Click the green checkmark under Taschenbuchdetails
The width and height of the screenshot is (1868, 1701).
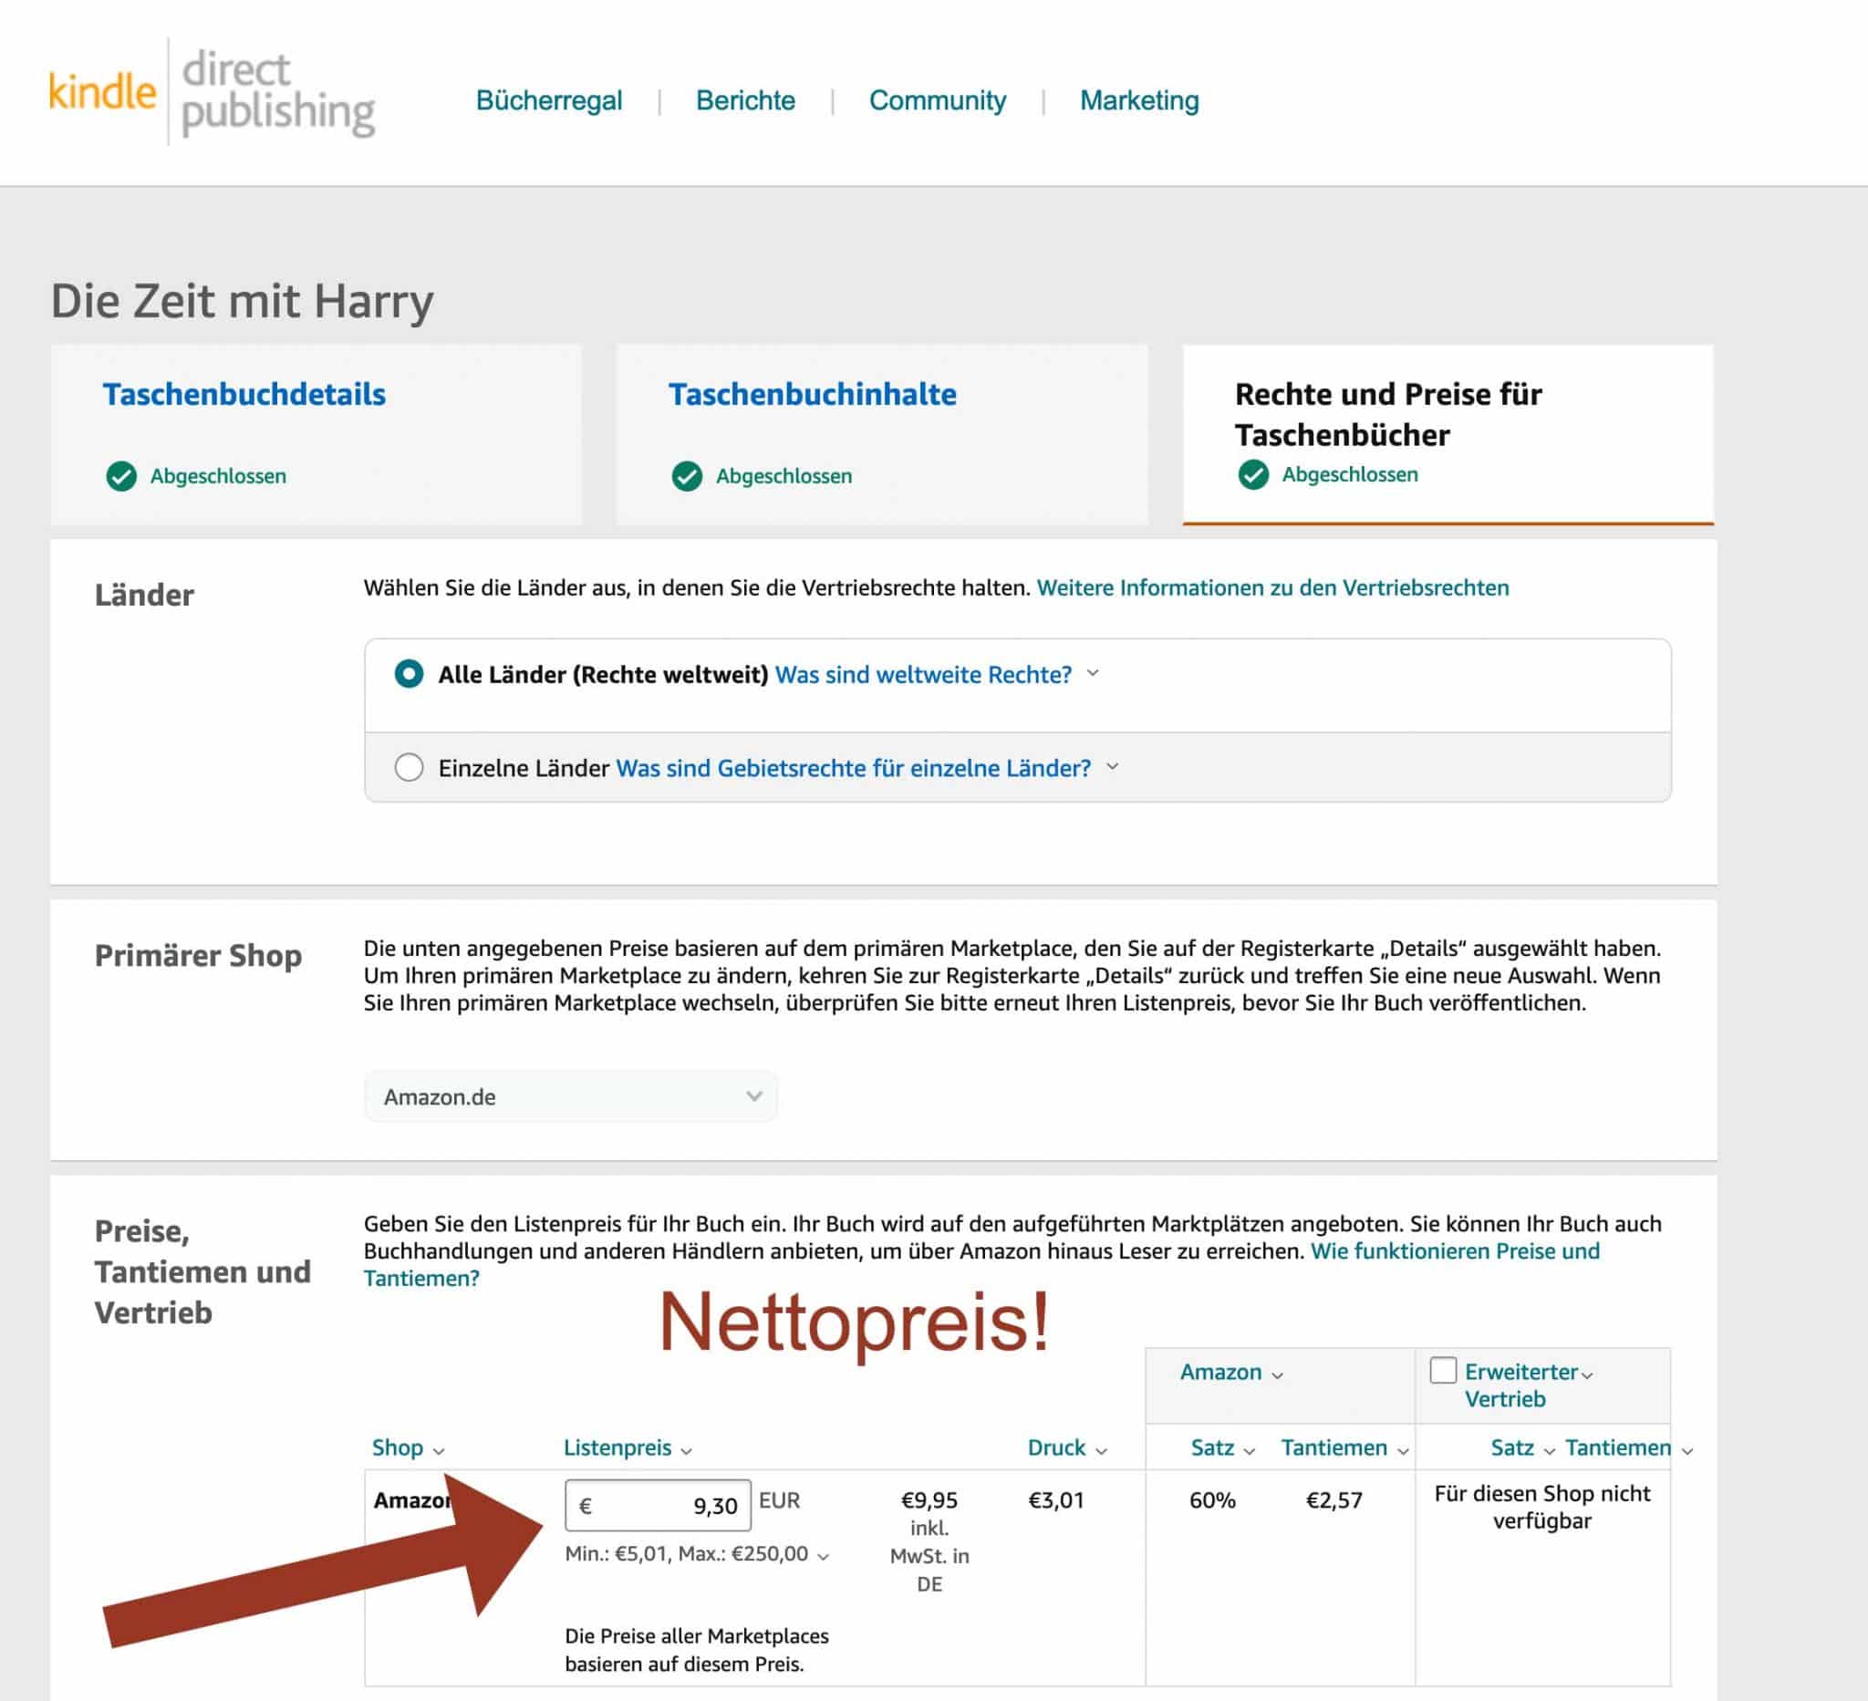tap(121, 476)
